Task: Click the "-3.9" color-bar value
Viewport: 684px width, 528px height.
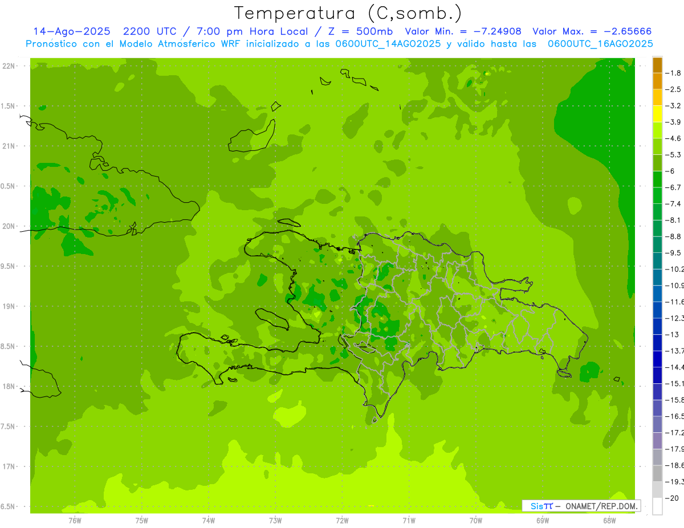Action: [x=673, y=122]
